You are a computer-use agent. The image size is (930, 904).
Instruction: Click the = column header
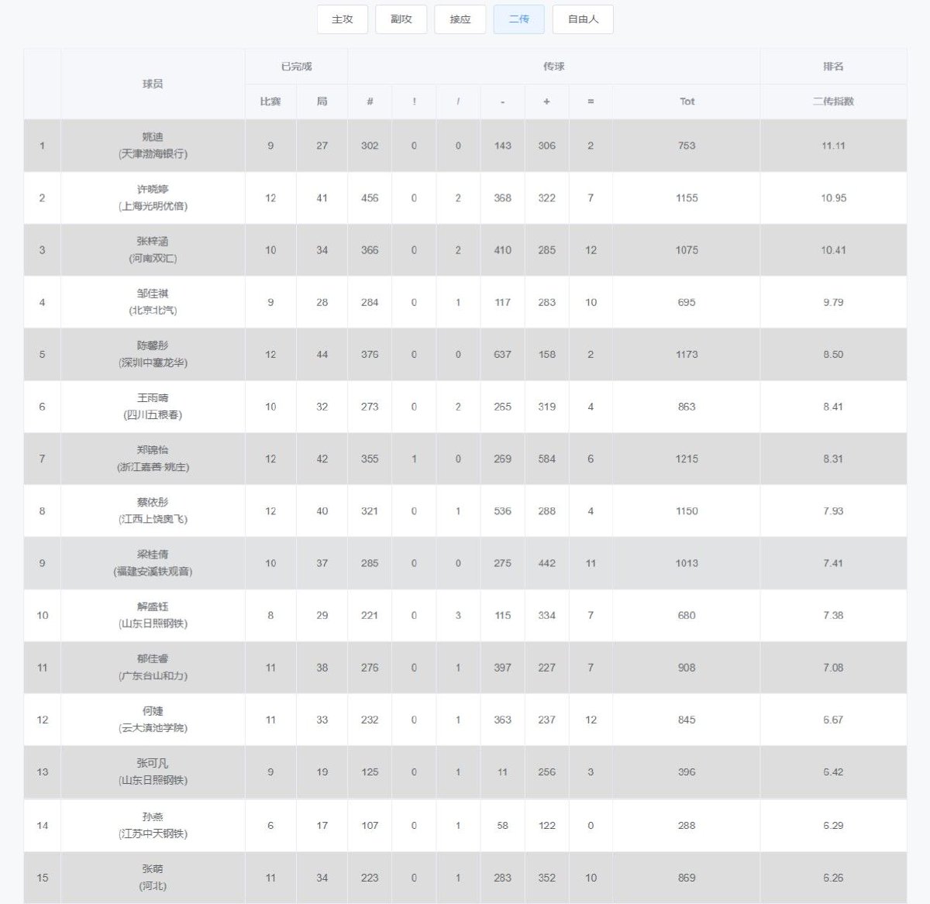pos(591,101)
